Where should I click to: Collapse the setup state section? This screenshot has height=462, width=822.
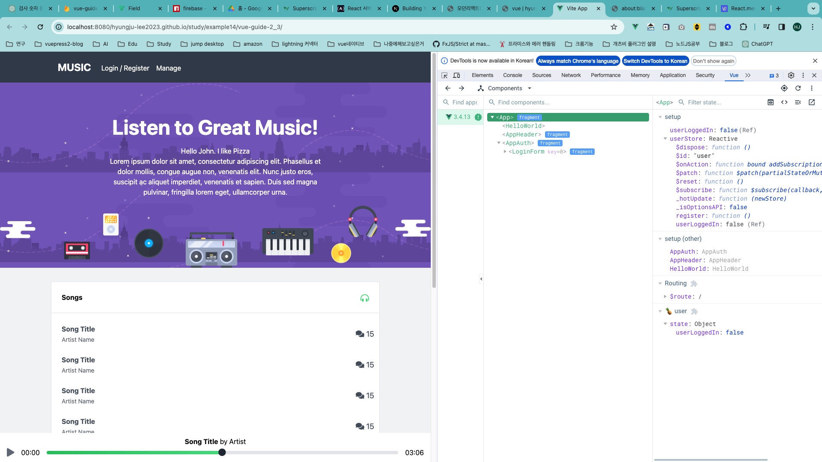pyautogui.click(x=660, y=117)
